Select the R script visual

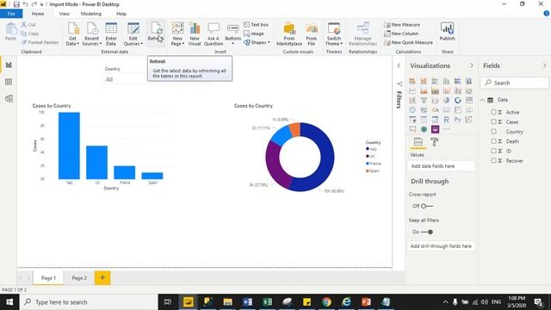pyautogui.click(x=446, y=120)
